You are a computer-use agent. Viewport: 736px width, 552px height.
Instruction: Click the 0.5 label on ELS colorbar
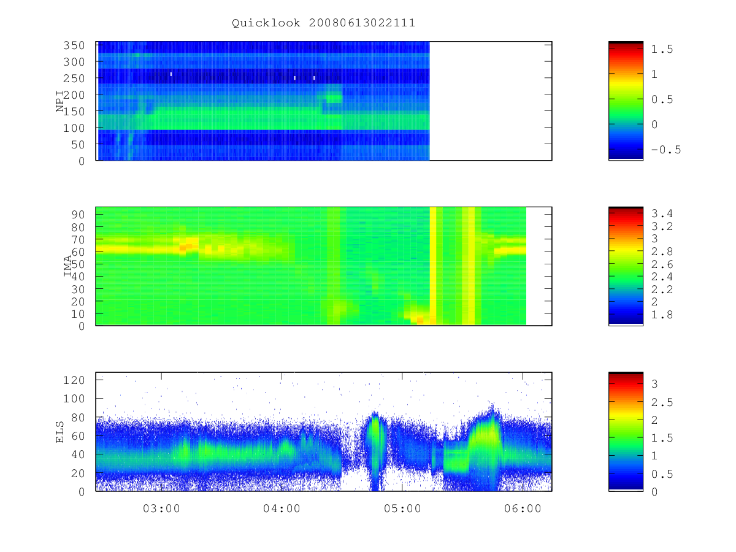(662, 473)
